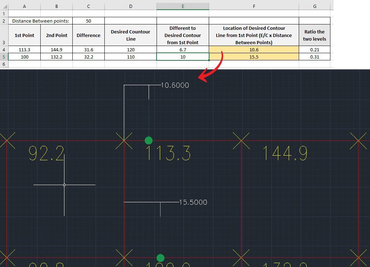
Task: Click the yellow 92.2 elevation text
Action: [x=46, y=153]
